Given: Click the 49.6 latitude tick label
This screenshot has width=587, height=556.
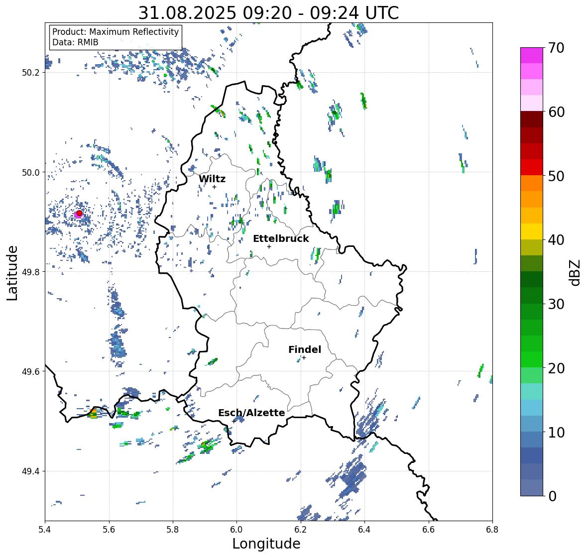Looking at the screenshot, I should point(31,371).
